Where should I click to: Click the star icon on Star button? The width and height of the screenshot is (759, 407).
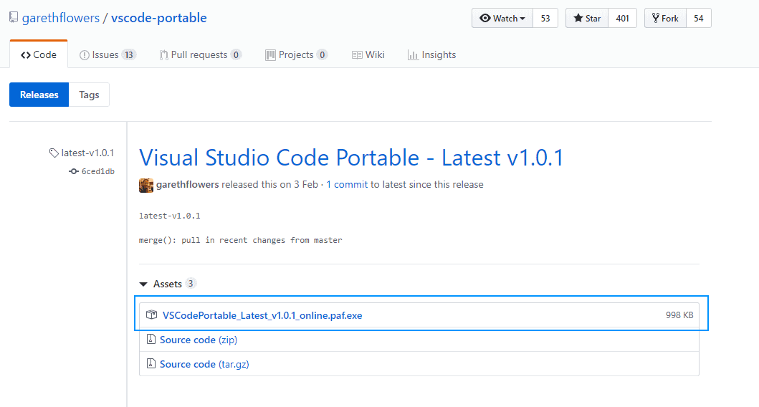tap(578, 19)
